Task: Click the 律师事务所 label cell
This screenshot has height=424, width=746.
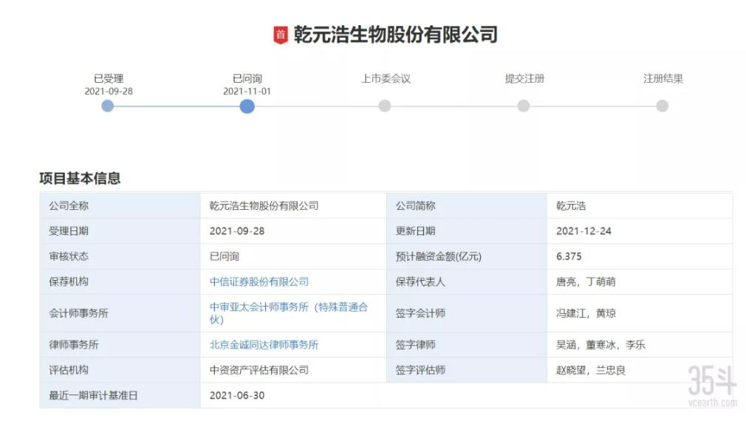Action: tap(120, 344)
